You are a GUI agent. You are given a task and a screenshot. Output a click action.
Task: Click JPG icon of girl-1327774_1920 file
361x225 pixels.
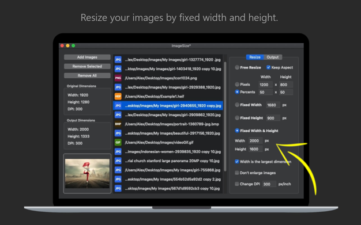118,60
